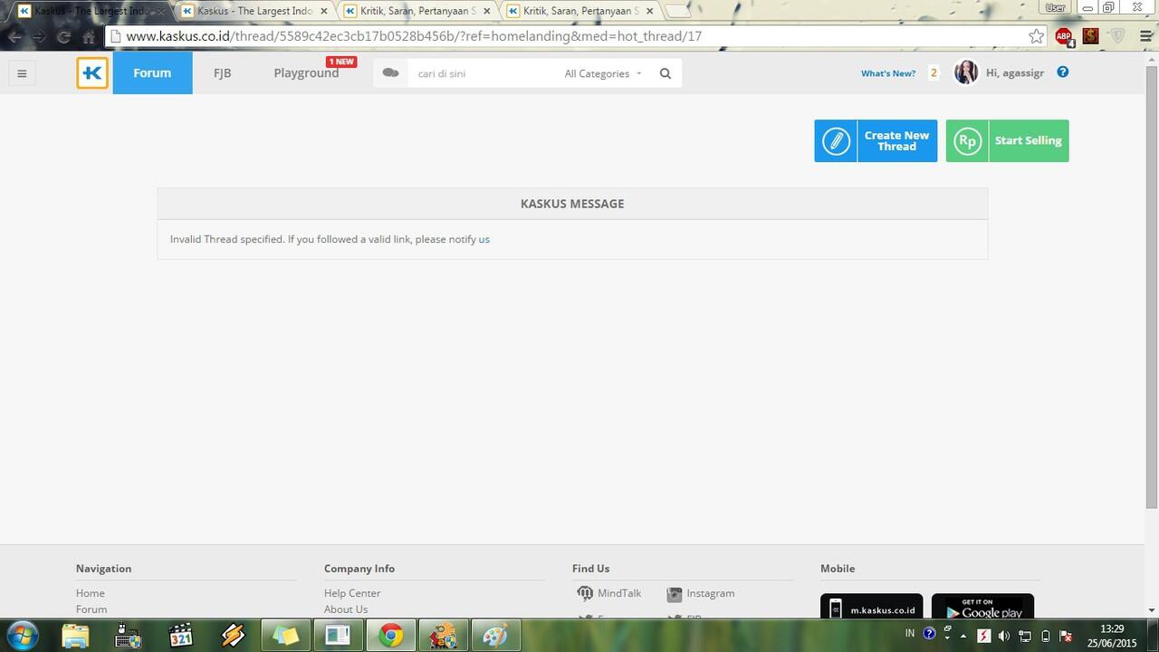The height and width of the screenshot is (652, 1159).
Task: Click the browser reload button
Action: [x=63, y=37]
